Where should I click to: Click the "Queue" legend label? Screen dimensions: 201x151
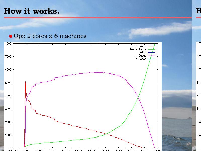142,56
